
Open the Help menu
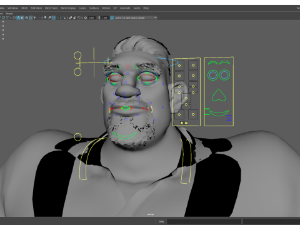click(146, 8)
